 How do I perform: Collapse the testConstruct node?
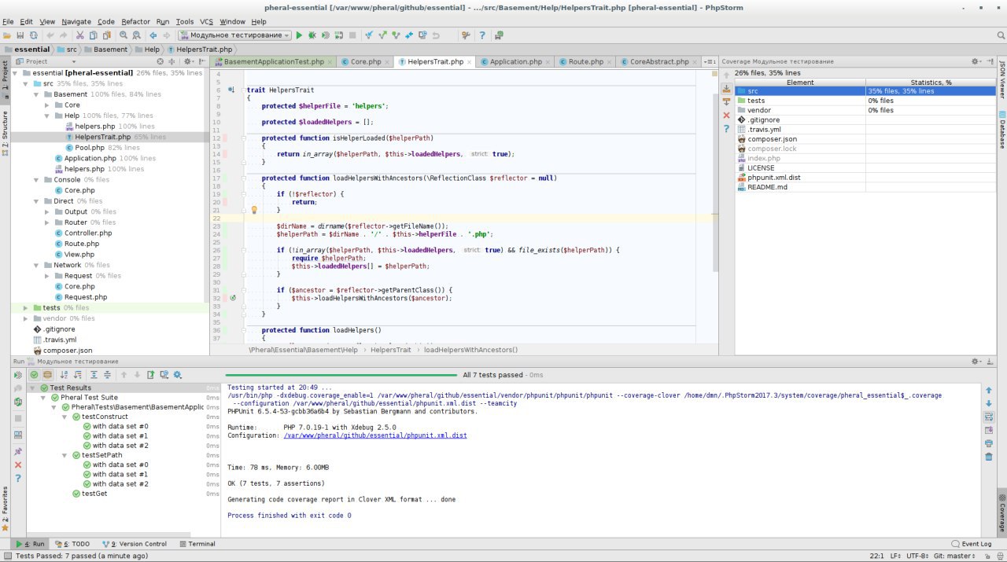(65, 417)
